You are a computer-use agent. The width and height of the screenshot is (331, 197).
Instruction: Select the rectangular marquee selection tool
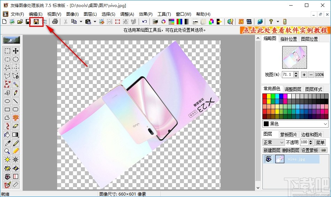point(7,51)
